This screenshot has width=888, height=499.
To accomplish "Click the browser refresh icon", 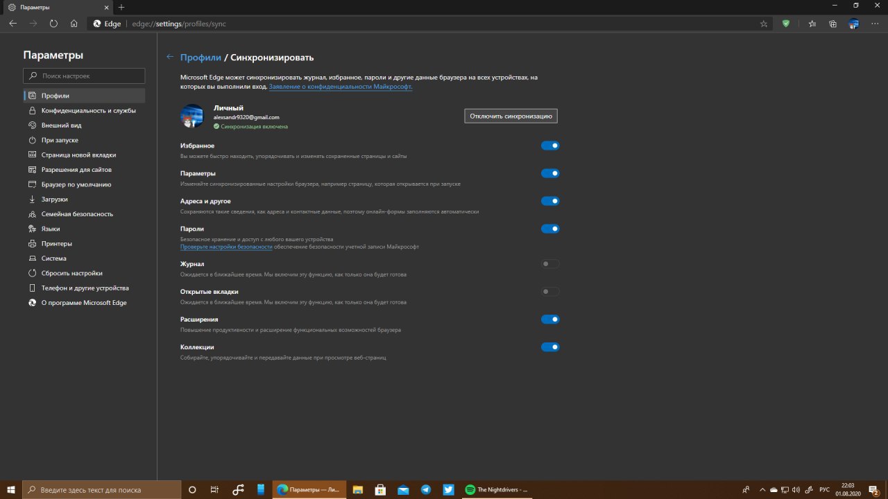I will (53, 24).
